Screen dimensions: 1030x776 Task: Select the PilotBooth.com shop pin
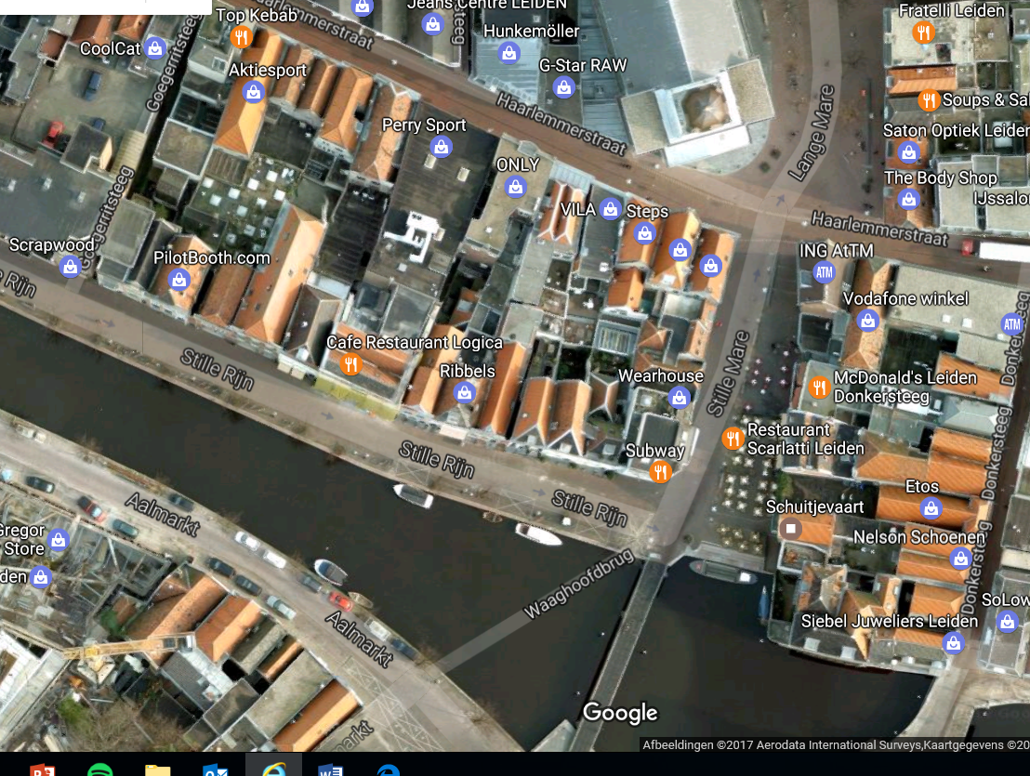(180, 280)
